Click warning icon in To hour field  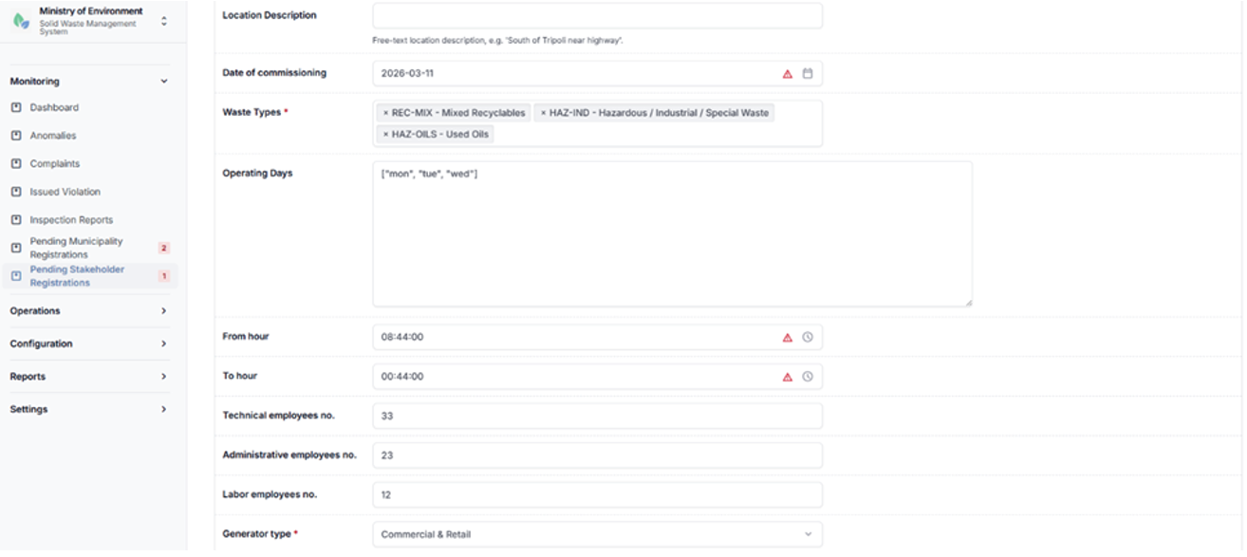(x=787, y=377)
